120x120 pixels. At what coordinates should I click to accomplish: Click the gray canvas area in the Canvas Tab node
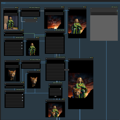pos(104,28)
